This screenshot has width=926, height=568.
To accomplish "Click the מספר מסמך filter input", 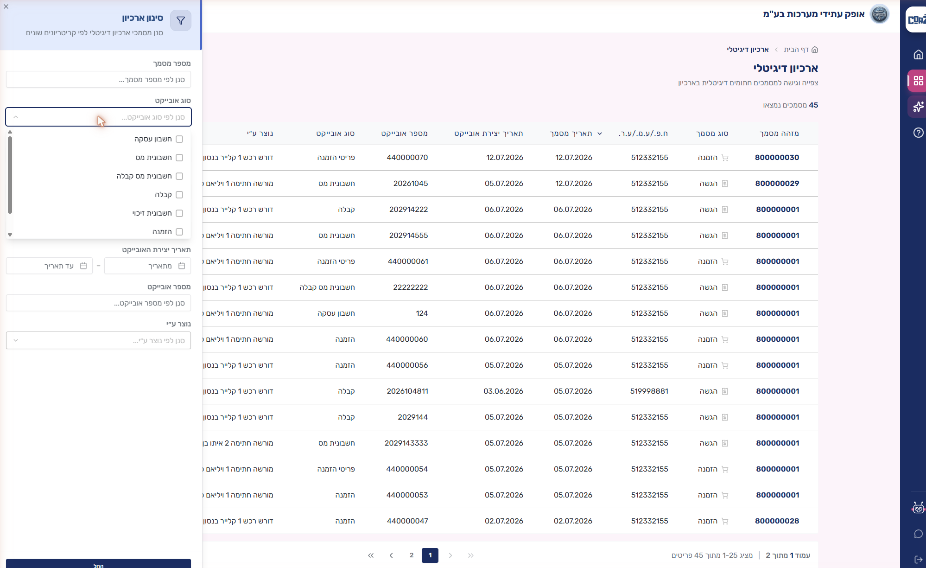I will (x=98, y=79).
